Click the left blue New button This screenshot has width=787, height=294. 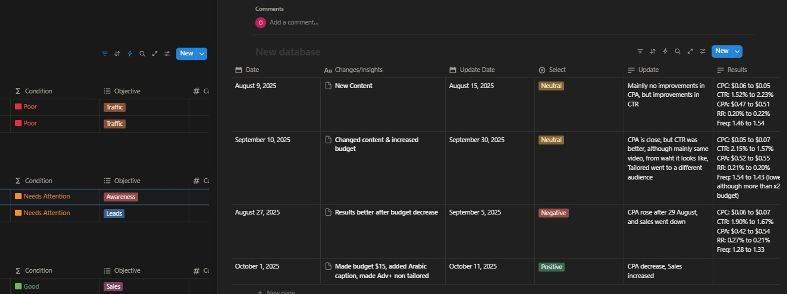tap(186, 54)
